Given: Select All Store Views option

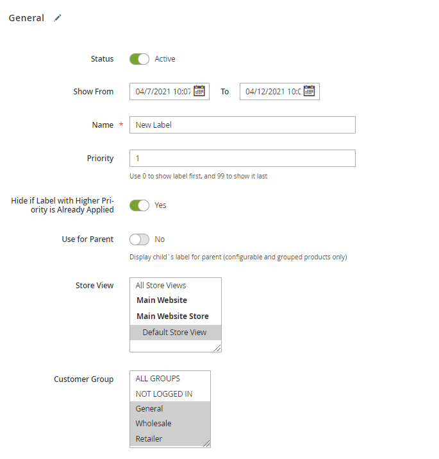Looking at the screenshot, I should (x=176, y=285).
